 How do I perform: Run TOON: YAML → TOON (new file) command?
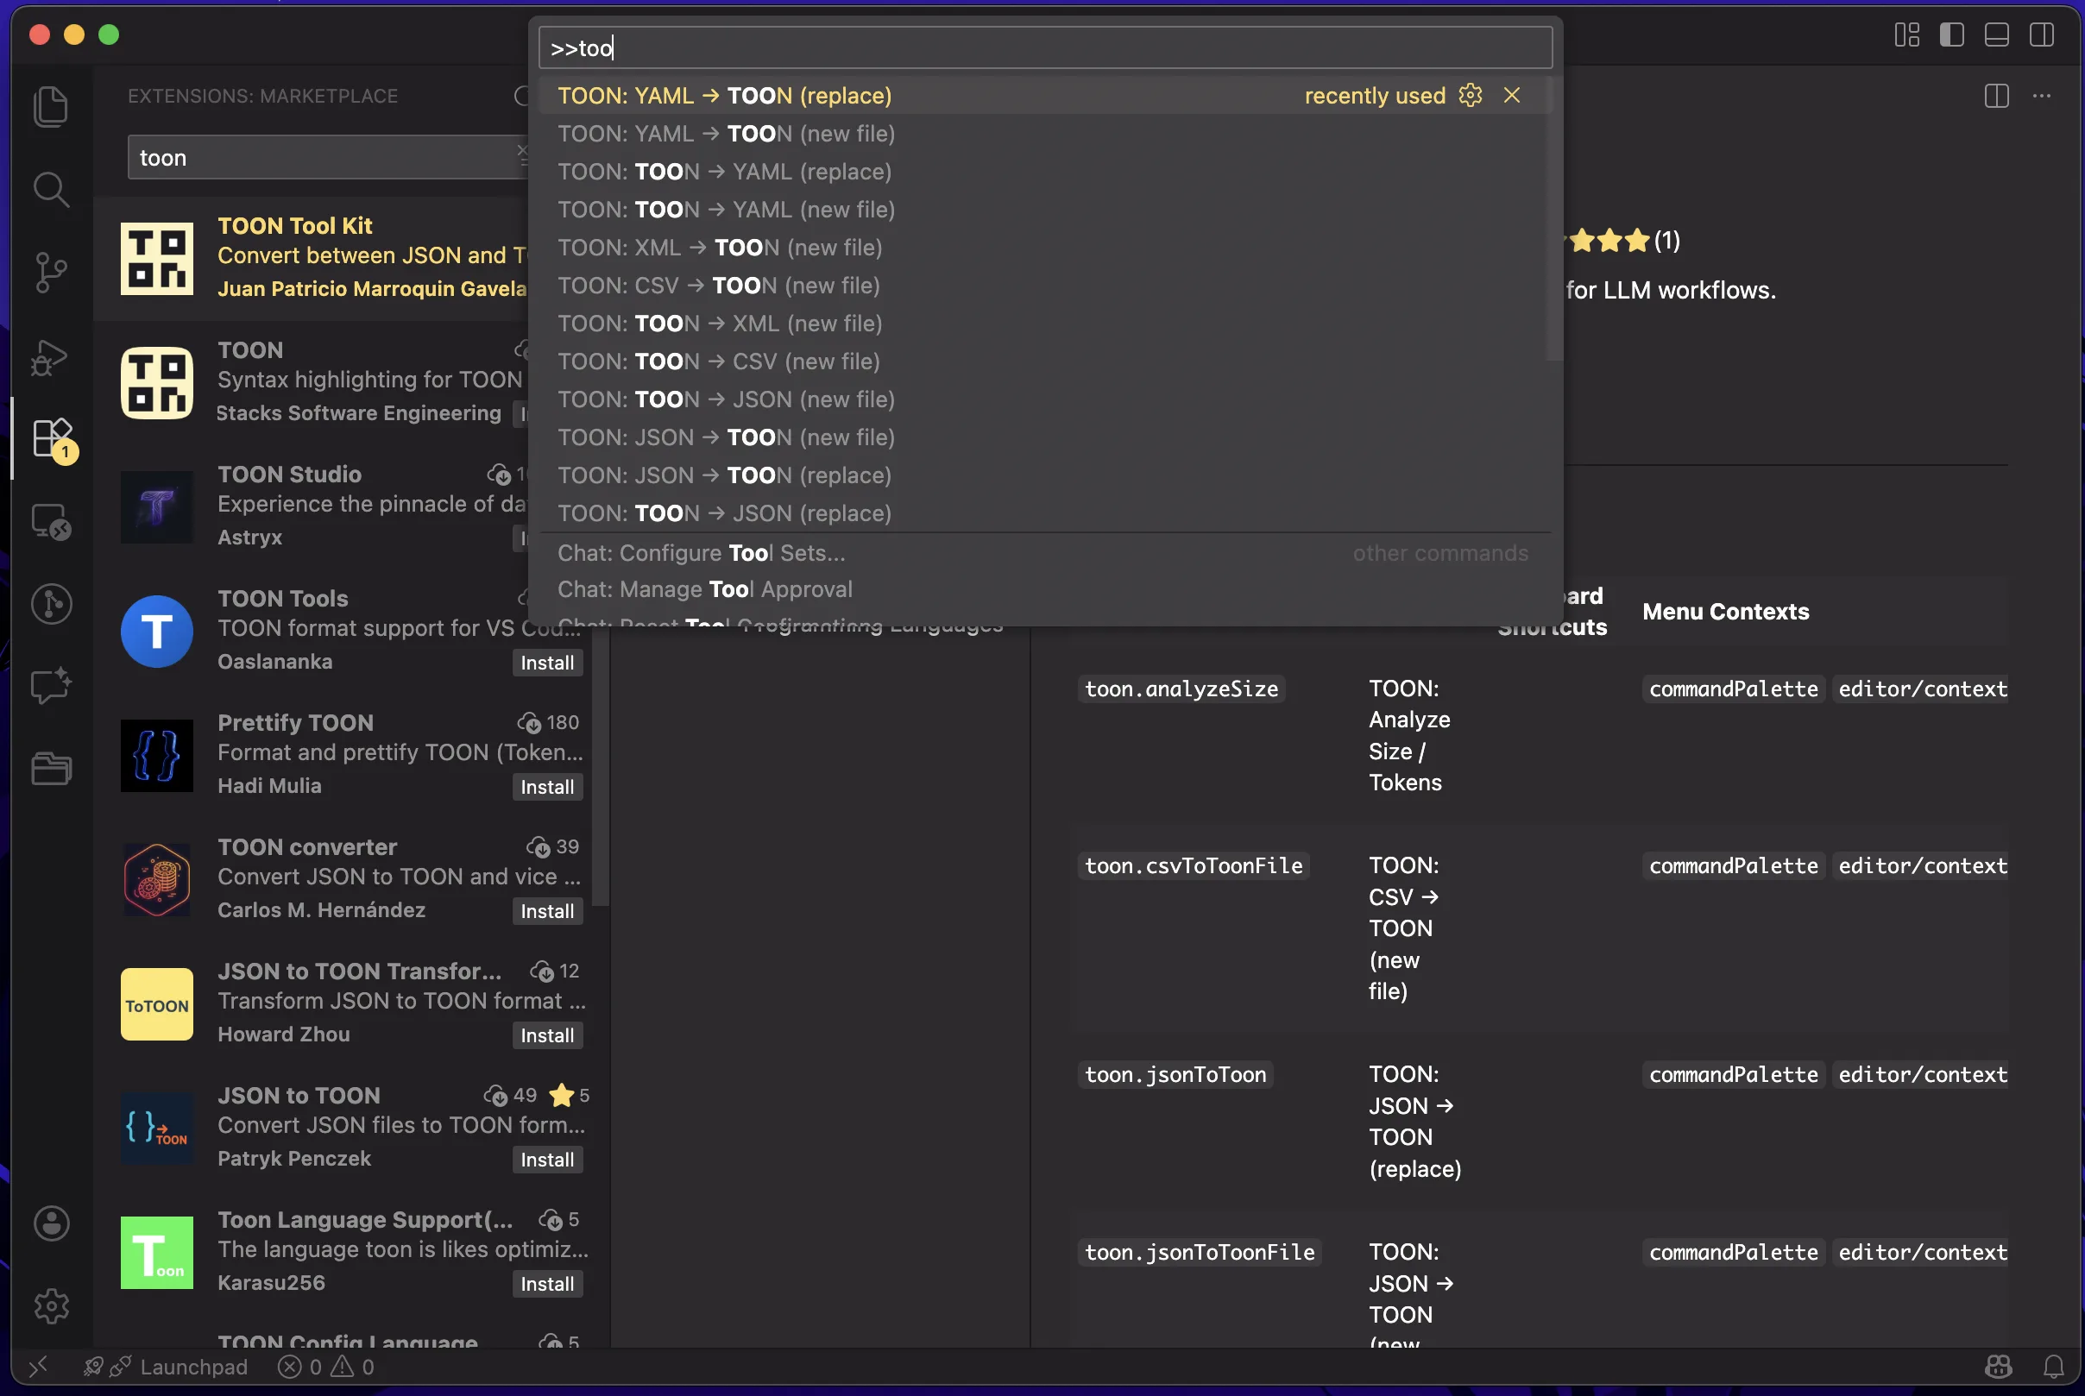click(x=1045, y=134)
